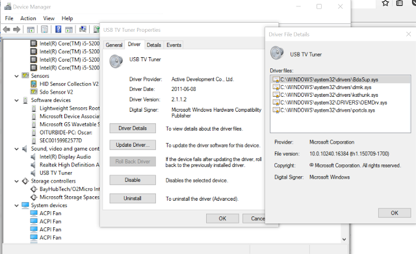Select Microsoft GS Wavetable Synth device

(x=70, y=124)
